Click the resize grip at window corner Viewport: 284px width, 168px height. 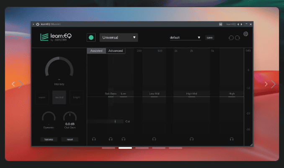point(251,145)
